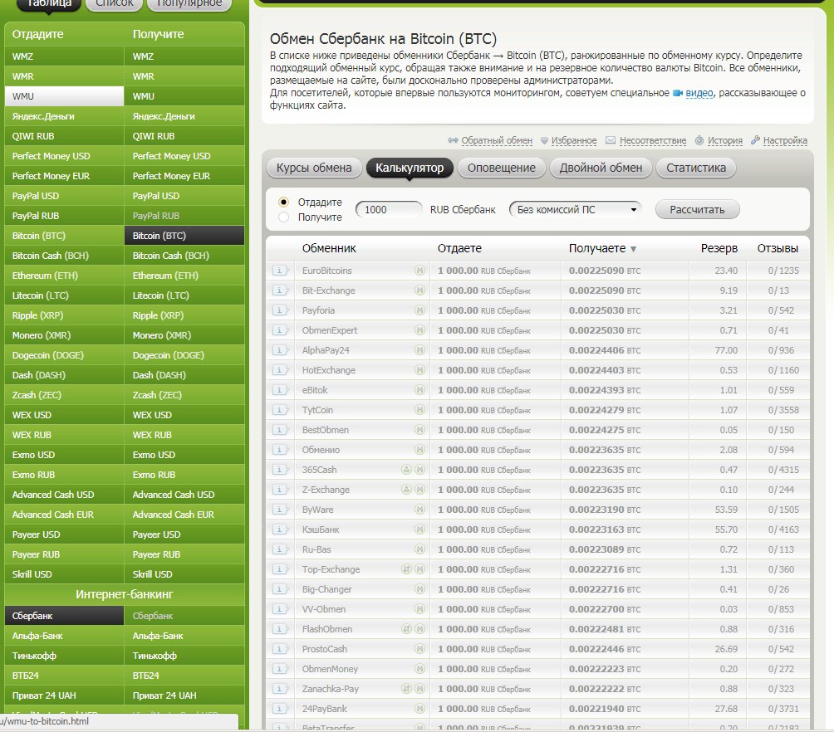
Task: Click the M badge icon for Обменио
Action: point(419,450)
